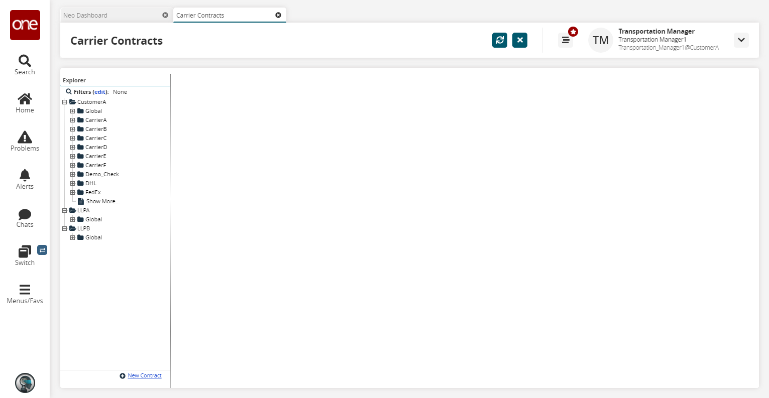Image resolution: width=769 pixels, height=398 pixels.
Task: Click the TM user avatar
Action: [601, 40]
